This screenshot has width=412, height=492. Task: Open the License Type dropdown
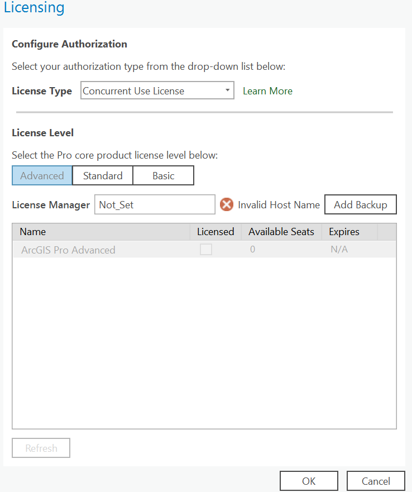tap(157, 90)
